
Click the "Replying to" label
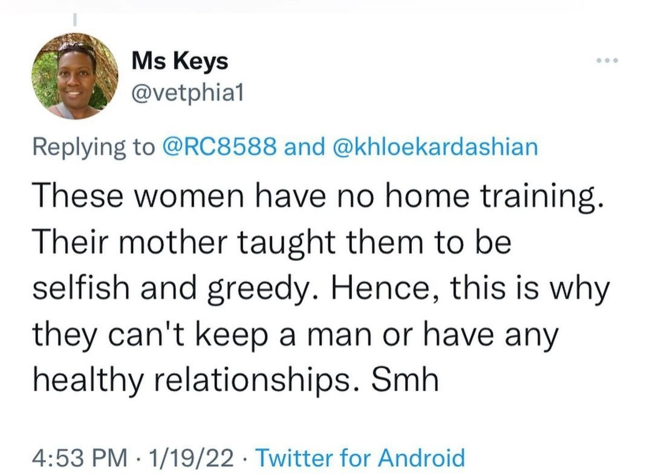tap(94, 147)
